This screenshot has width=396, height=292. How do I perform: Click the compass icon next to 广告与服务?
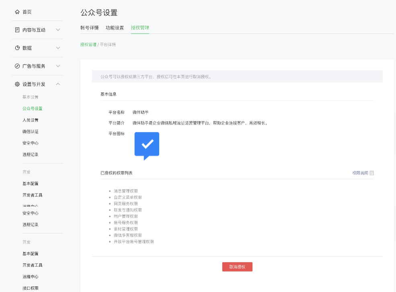[17, 66]
